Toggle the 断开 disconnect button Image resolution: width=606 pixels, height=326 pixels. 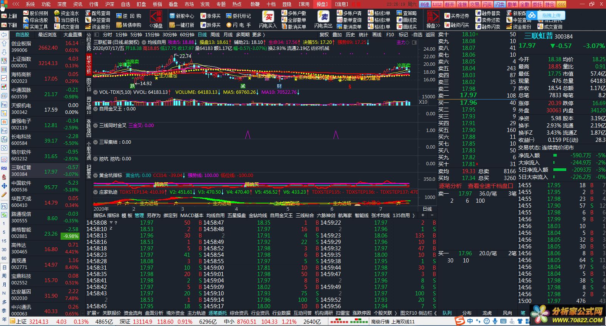[x=450, y=4]
